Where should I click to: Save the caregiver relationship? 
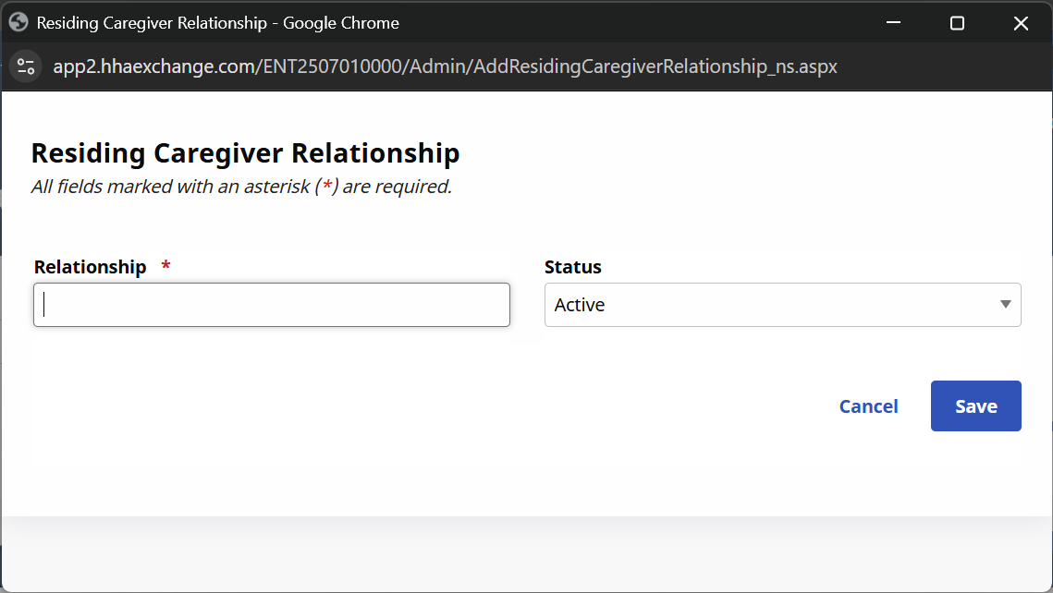pos(975,406)
